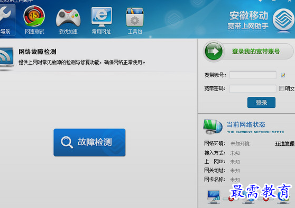This screenshot has width=295, height=208.
Task: Focus the 宽带密码 input field
Action: pyautogui.click(x=253, y=88)
